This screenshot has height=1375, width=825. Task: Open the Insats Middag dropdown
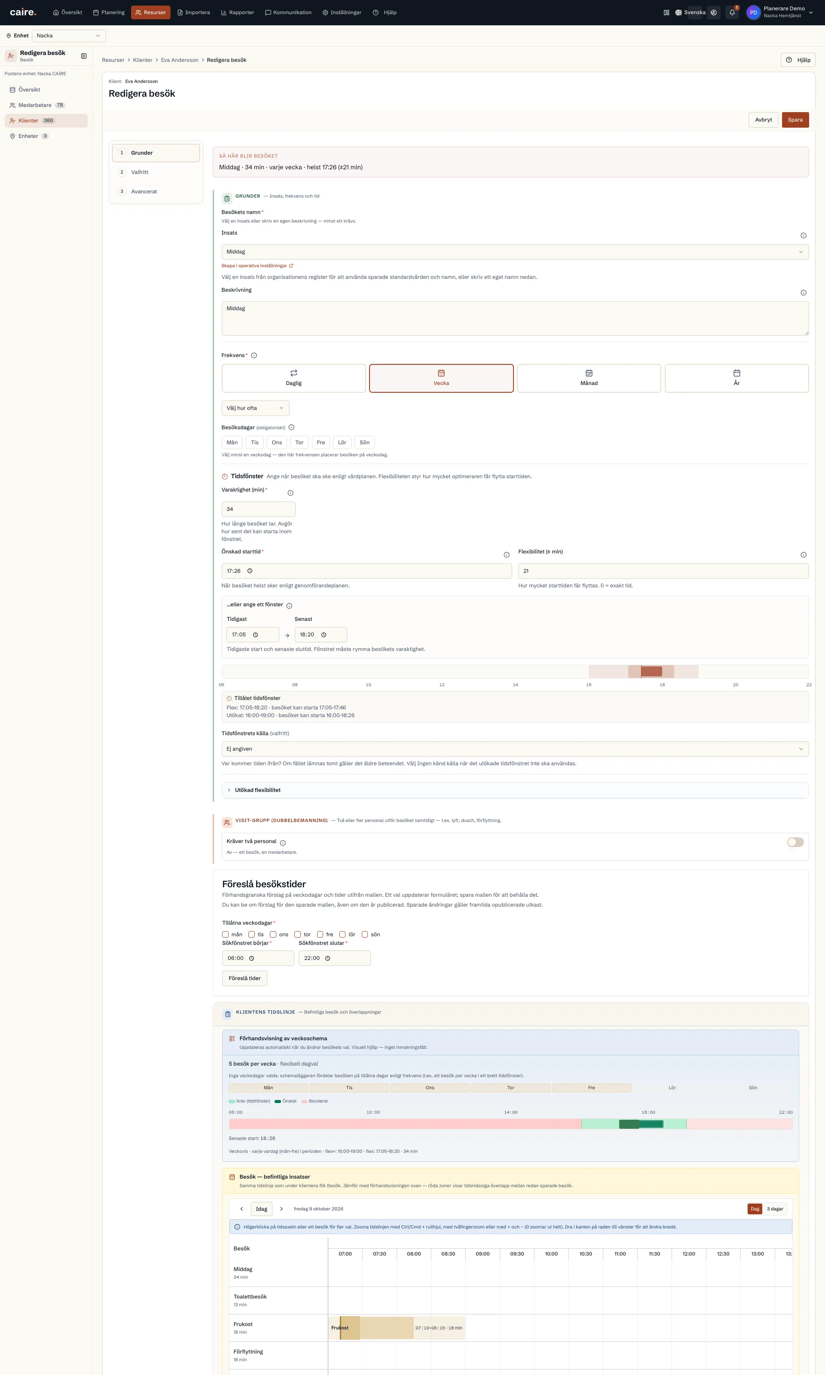point(515,252)
